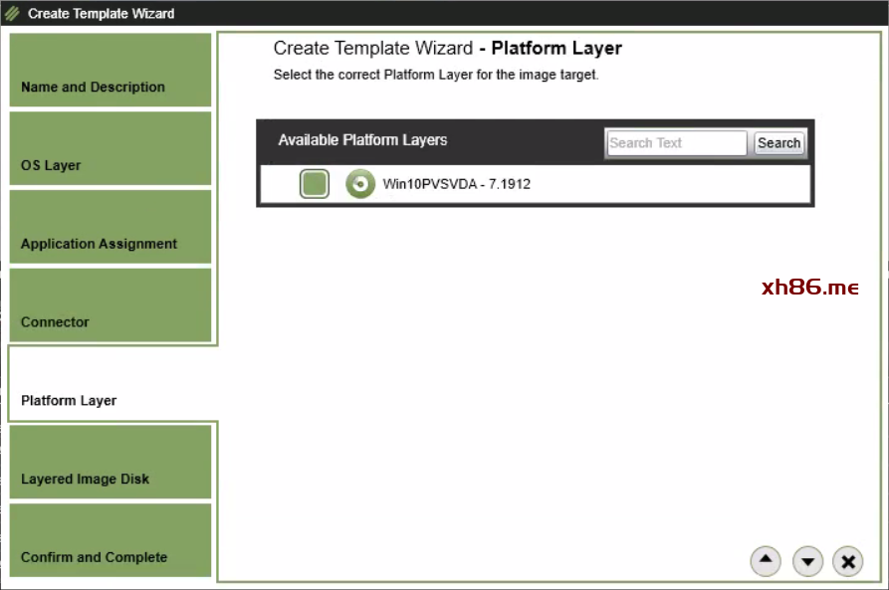Click the Create Template Wizard title bar text
The image size is (889, 590).
click(x=101, y=14)
